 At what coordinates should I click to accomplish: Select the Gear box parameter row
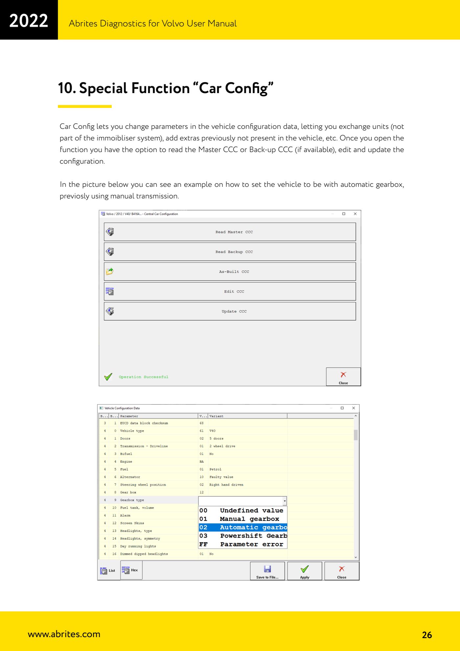pos(226,492)
